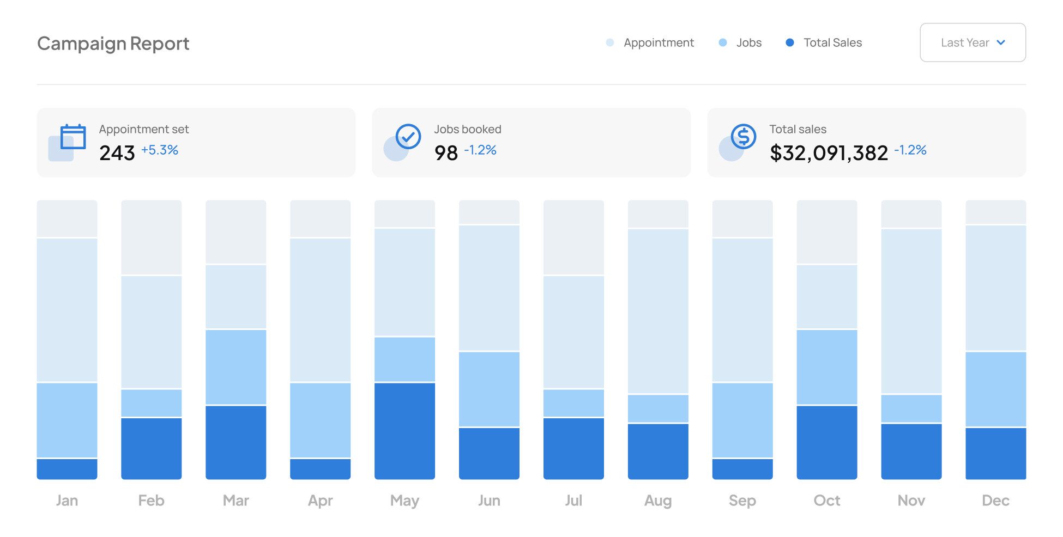Click the dollar coin icon in Total sales card
Screen dimensions: 1063x537
[743, 137]
